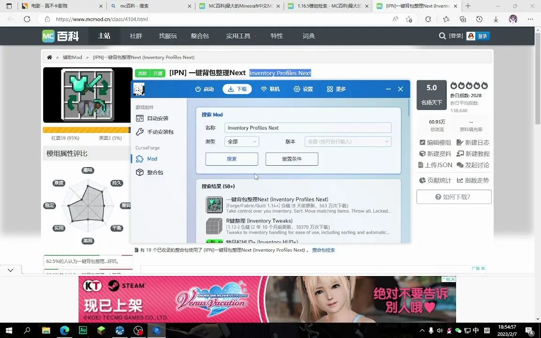Screen dimensions: 541x338
Task: Open 找服玩 in the MC百科 navigation
Action: coord(168,36)
